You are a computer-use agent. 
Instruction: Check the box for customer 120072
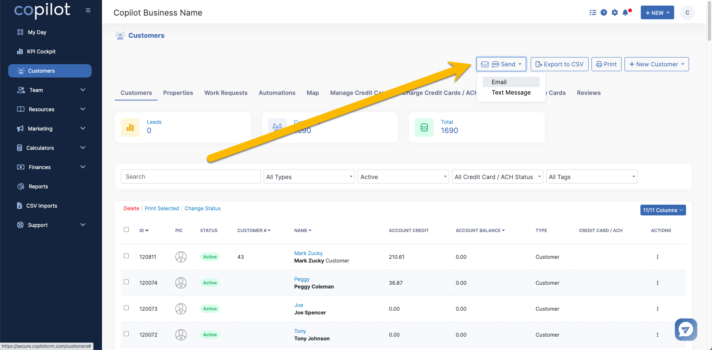[x=126, y=334]
